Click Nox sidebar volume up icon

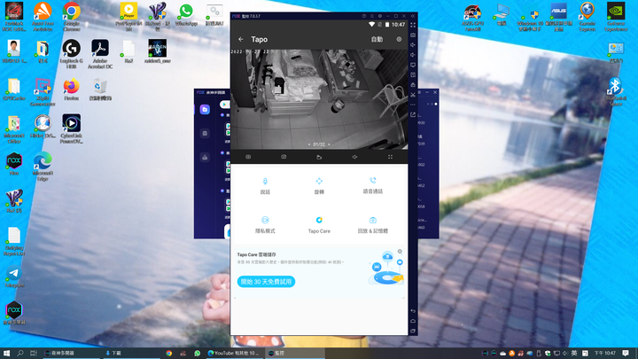pyautogui.click(x=413, y=45)
